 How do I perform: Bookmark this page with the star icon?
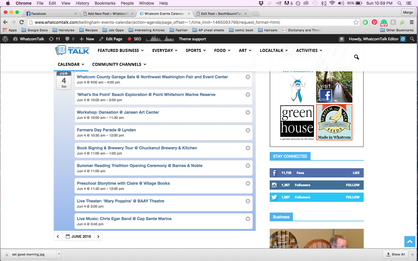point(356,22)
